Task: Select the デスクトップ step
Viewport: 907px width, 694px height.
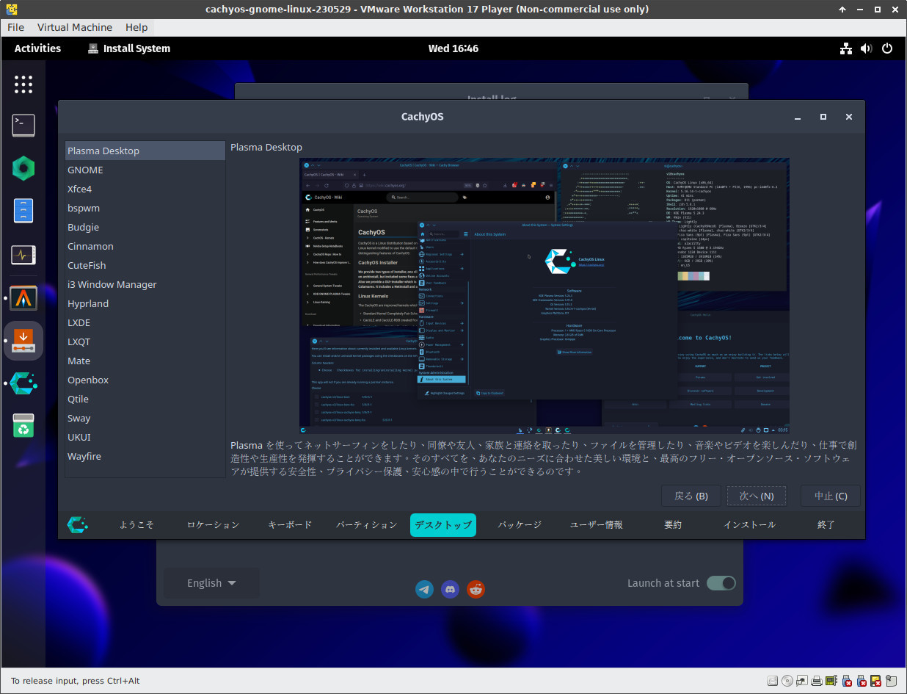Action: tap(443, 525)
